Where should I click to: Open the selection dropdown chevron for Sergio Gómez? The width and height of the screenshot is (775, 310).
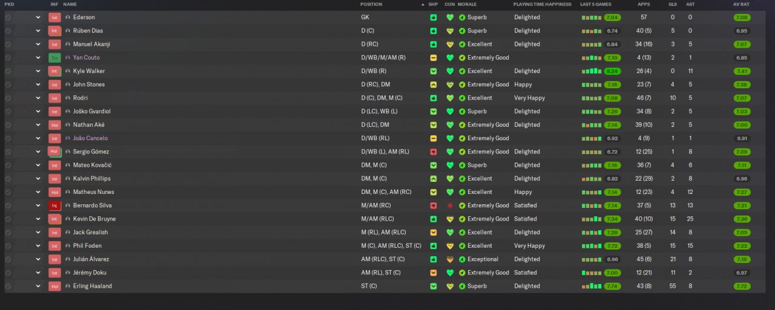point(38,152)
